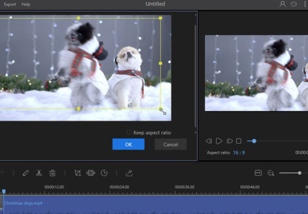Image resolution: width=308 pixels, height=214 pixels.
Task: Click the bottom-right crop corner handle
Action: 160,109
